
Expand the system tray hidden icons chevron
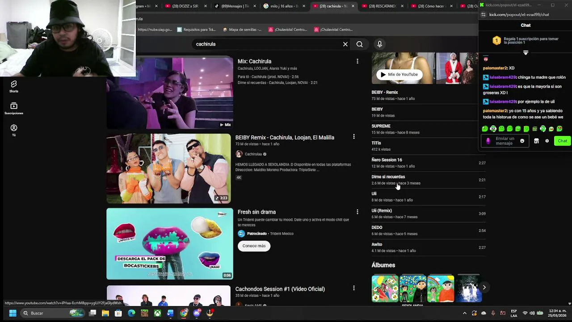[464, 313]
